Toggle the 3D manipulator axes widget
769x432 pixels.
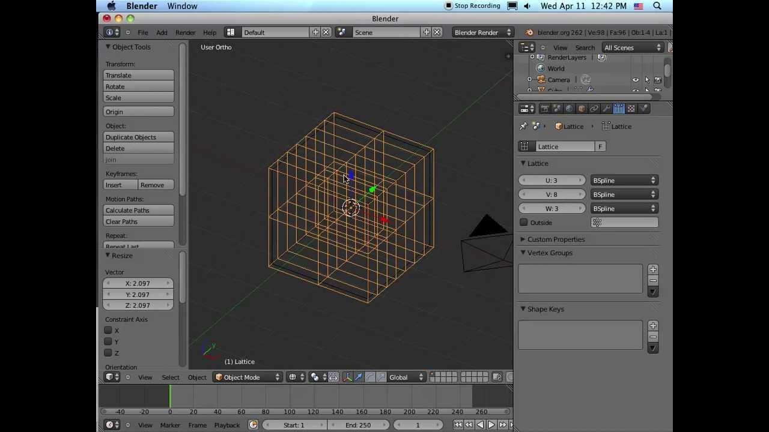[347, 377]
